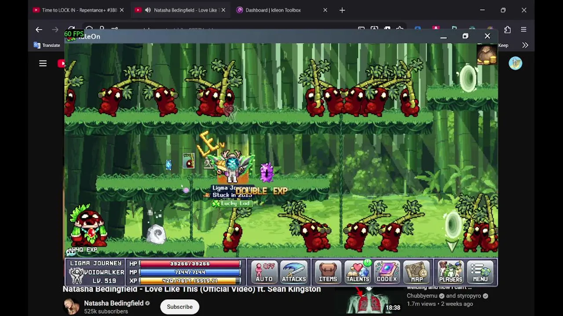Open the game MENU
This screenshot has height=316, width=563.
click(480, 272)
